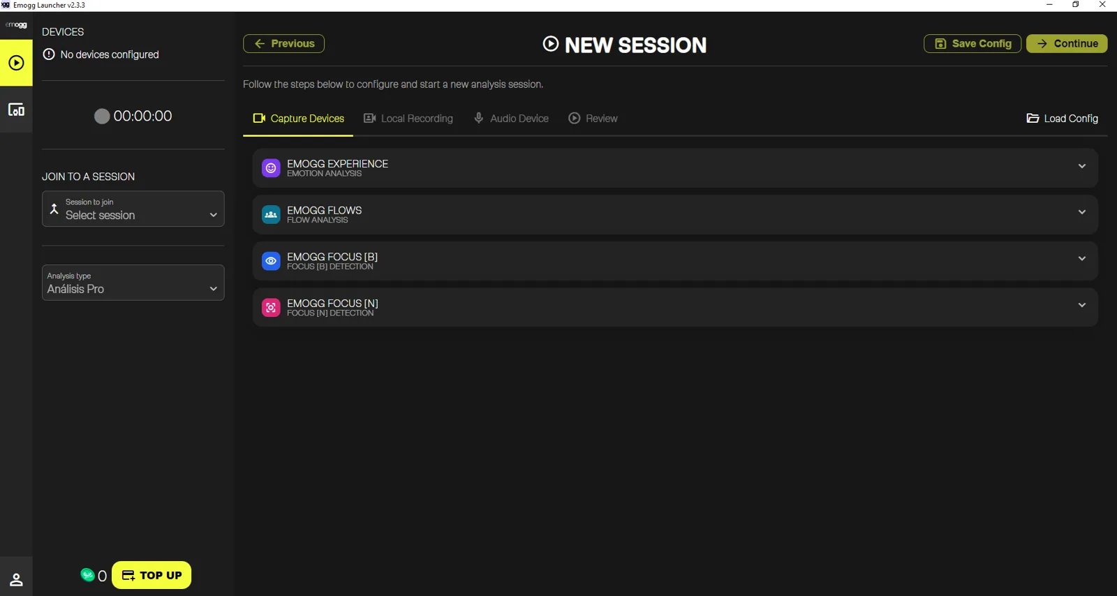1117x596 pixels.
Task: Open the Session to join dropdown
Action: click(x=133, y=209)
